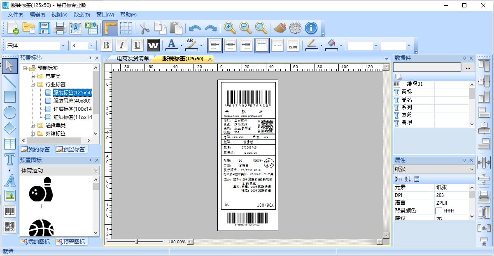
Task: Toggle the ruler display button
Action: pos(110,28)
